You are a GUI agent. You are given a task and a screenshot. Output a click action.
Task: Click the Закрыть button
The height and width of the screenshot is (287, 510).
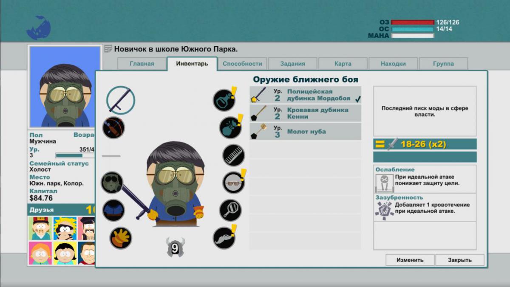(x=460, y=260)
